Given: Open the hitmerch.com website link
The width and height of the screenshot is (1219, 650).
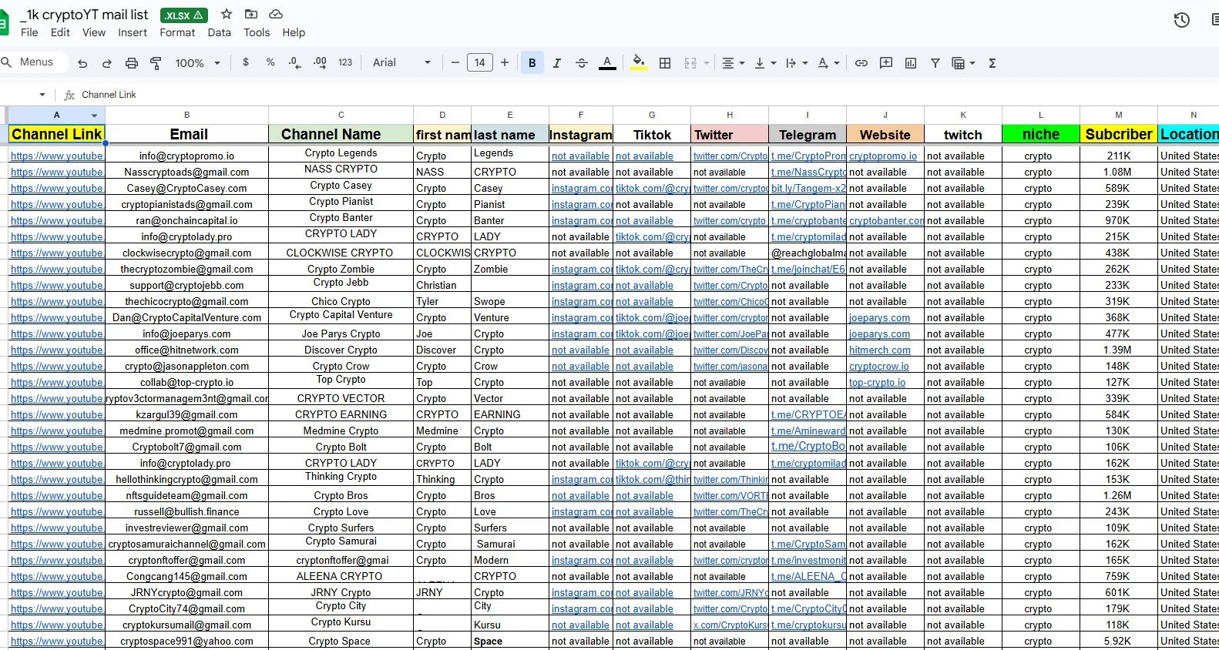Looking at the screenshot, I should [879, 350].
